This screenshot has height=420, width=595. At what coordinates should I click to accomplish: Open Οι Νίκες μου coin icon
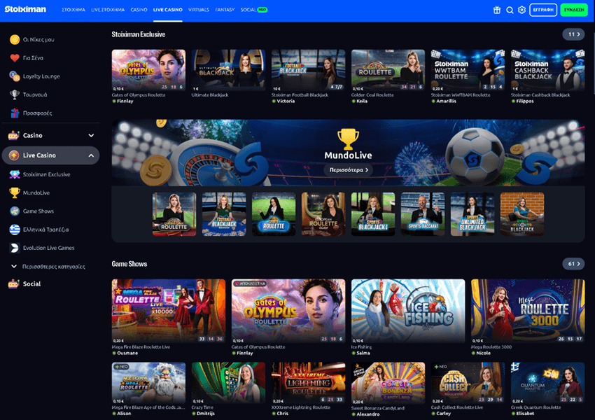pyautogui.click(x=15, y=39)
